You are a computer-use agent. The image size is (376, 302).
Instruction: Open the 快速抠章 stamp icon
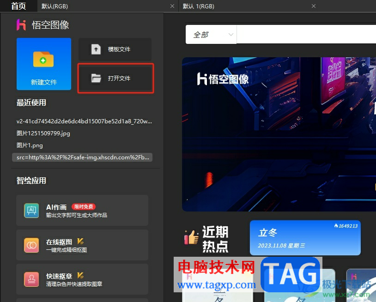(31, 279)
